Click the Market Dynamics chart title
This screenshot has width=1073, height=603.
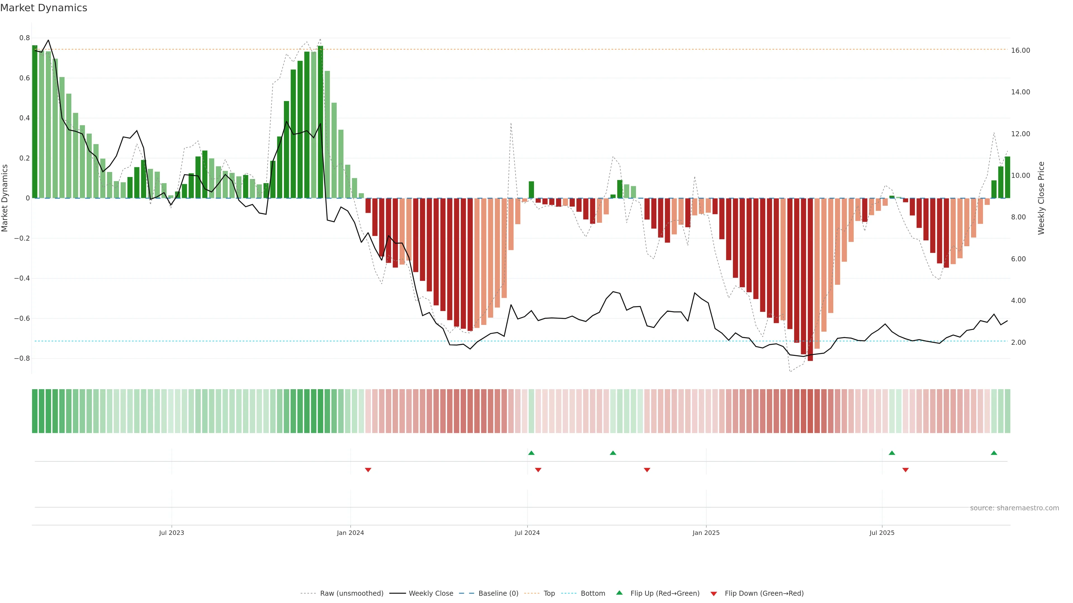(x=44, y=8)
